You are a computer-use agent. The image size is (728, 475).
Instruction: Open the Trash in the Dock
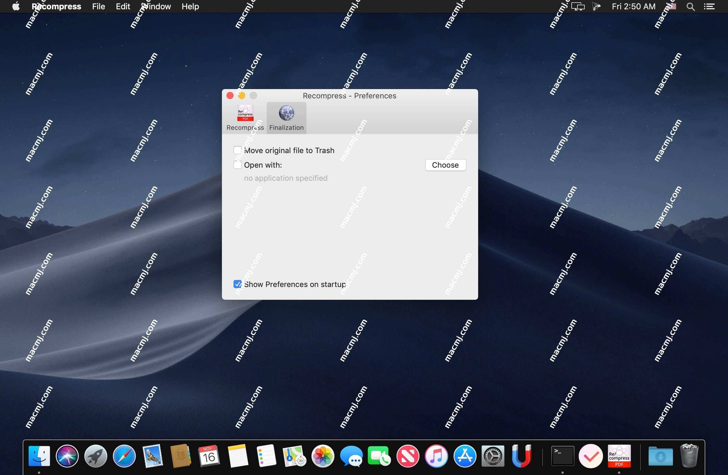[689, 456]
